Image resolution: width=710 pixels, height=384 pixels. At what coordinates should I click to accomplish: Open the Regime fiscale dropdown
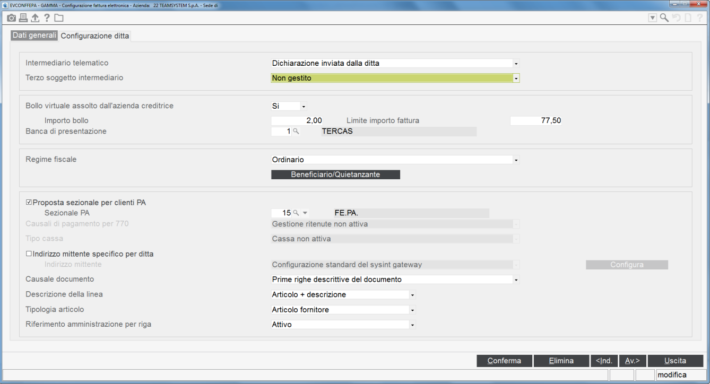tap(516, 160)
